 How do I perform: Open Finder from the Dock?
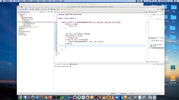25,97
